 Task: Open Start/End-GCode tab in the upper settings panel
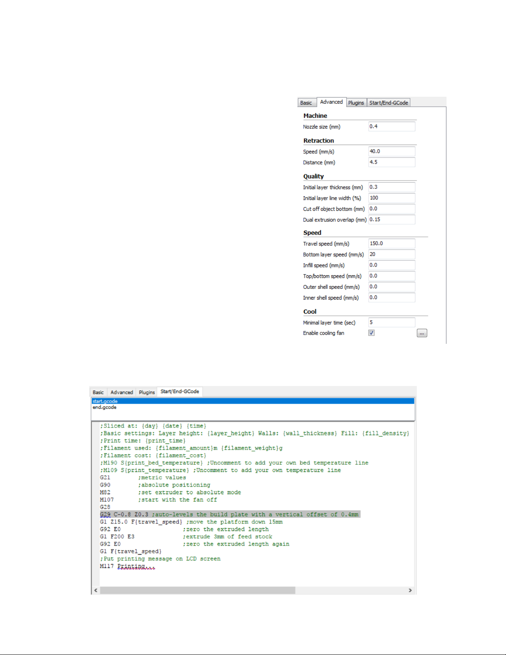389,103
